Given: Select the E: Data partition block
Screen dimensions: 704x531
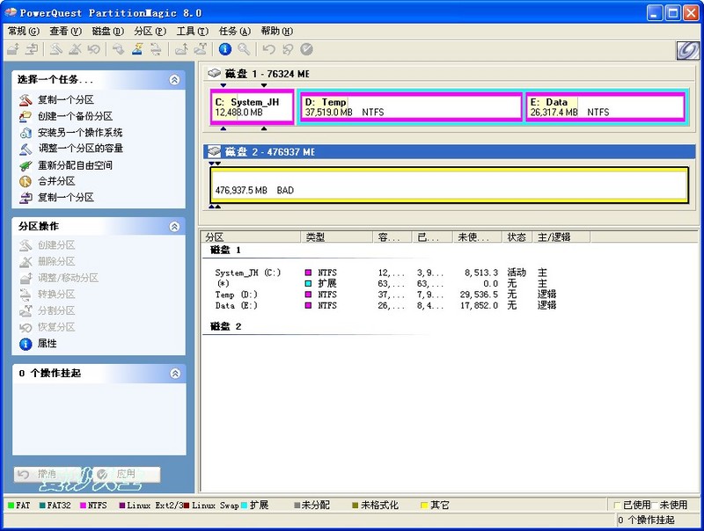Looking at the screenshot, I should [605, 106].
